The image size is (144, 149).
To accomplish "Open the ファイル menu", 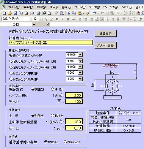I will pos(14,7).
